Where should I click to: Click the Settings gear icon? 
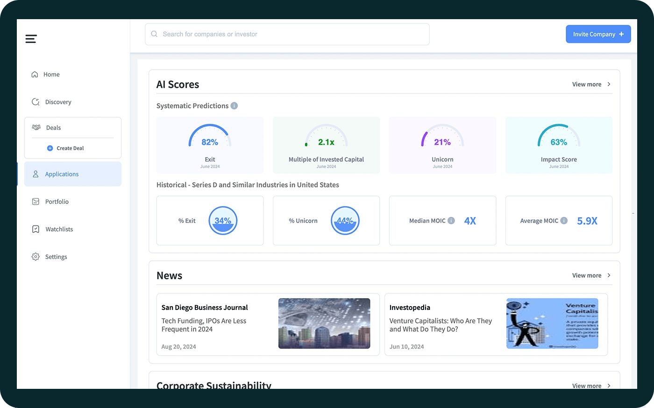tap(36, 257)
